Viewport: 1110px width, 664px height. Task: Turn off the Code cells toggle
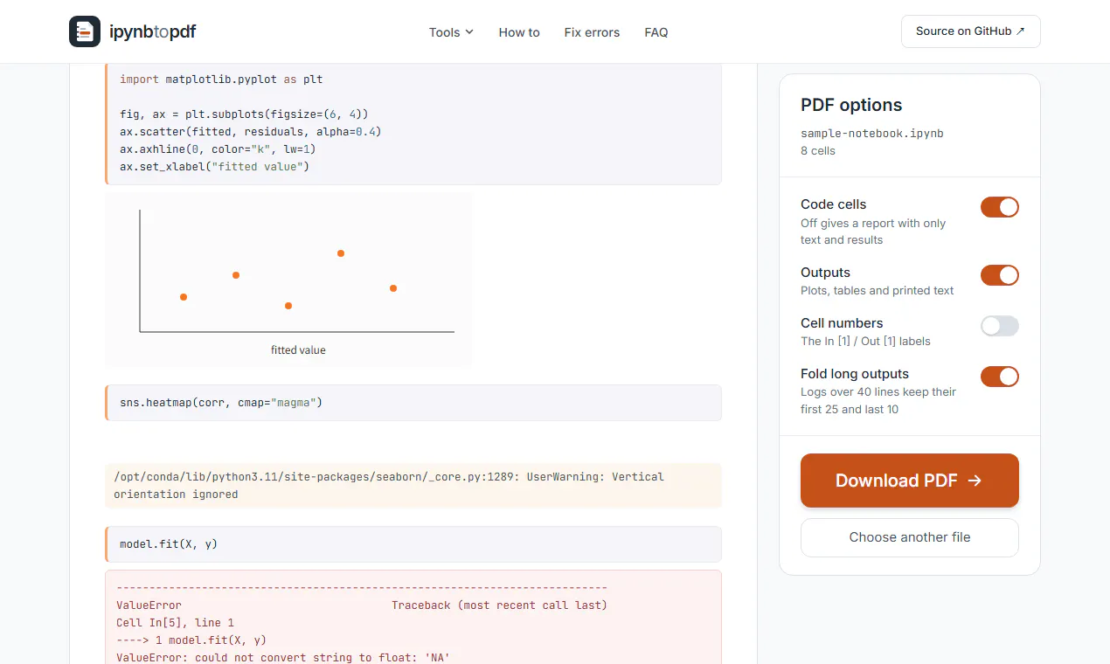point(999,207)
